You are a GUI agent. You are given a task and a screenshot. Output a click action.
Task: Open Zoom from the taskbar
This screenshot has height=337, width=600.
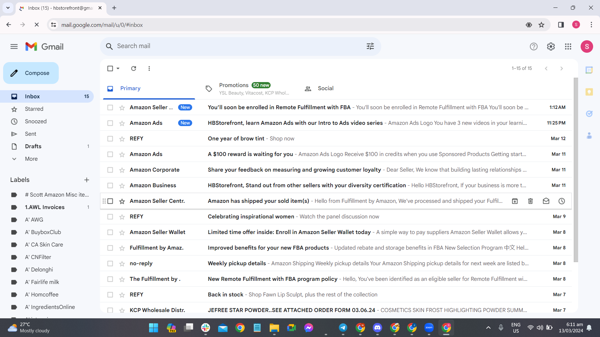[429, 328]
